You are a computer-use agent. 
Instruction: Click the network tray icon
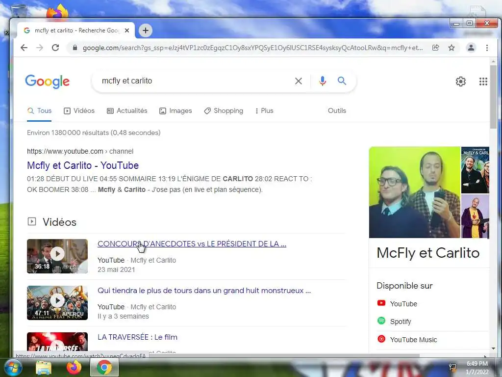(x=452, y=368)
